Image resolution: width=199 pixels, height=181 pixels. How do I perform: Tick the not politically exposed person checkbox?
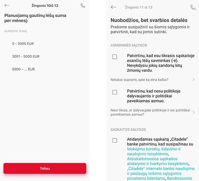[115, 92]
